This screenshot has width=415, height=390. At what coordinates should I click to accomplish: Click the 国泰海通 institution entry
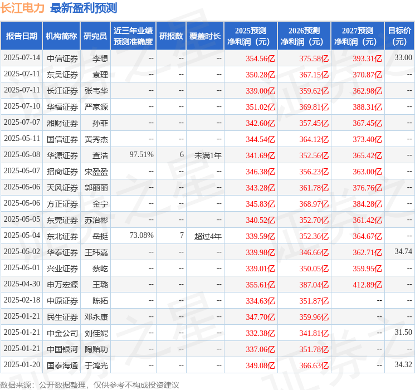click(x=62, y=365)
